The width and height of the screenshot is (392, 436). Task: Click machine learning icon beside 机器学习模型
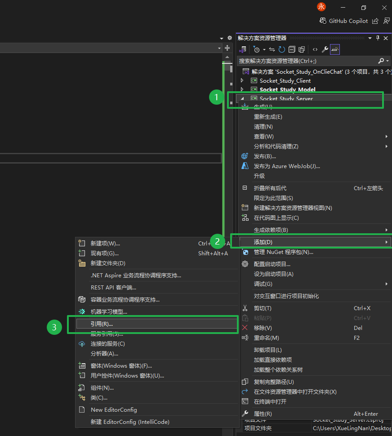82,311
